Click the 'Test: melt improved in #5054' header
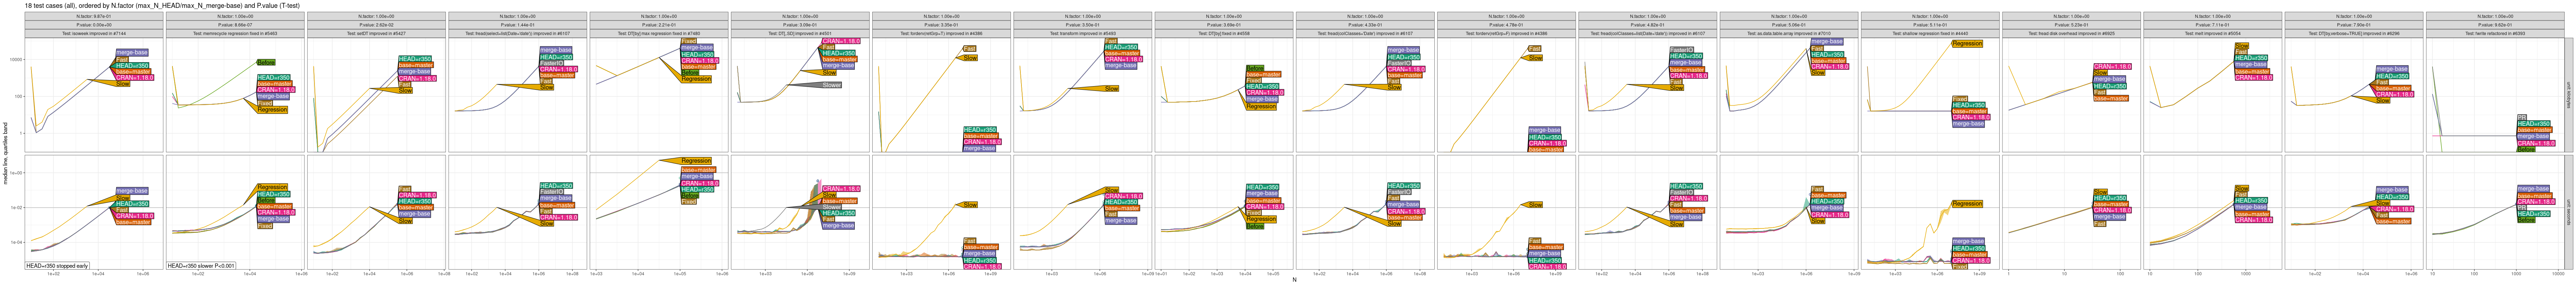The width and height of the screenshot is (2576, 286). [2212, 33]
